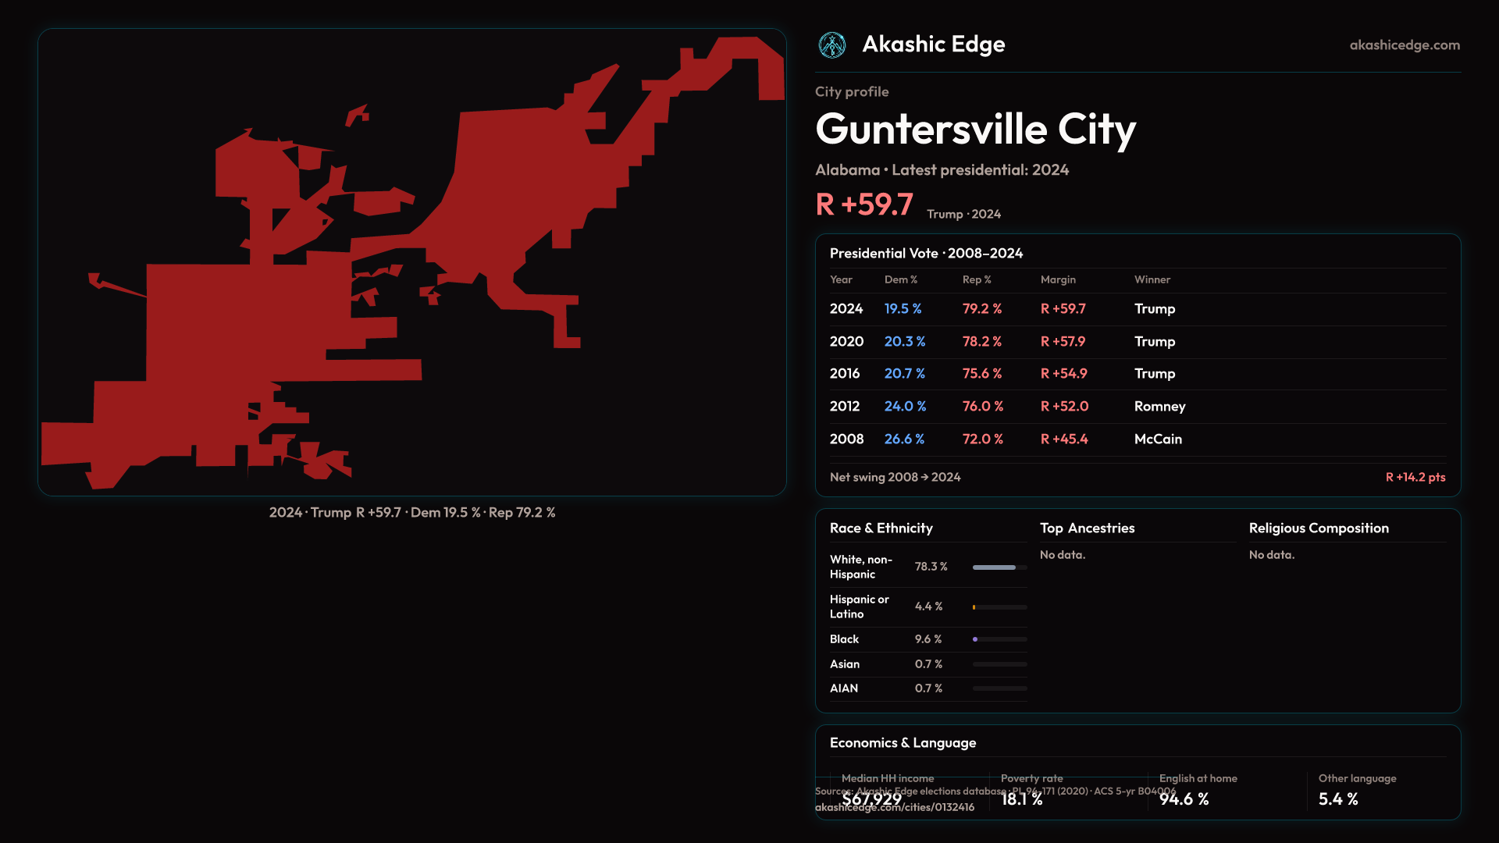Click the Religious Composition heading
The width and height of the screenshot is (1499, 843).
pos(1318,528)
